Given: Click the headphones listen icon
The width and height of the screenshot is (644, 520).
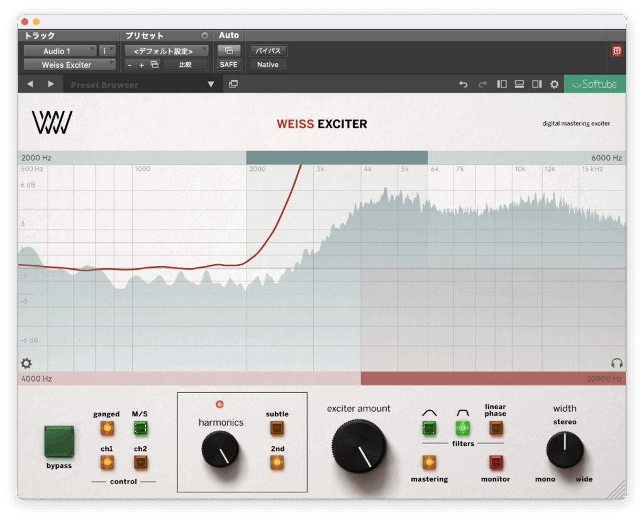Looking at the screenshot, I should click(x=616, y=363).
